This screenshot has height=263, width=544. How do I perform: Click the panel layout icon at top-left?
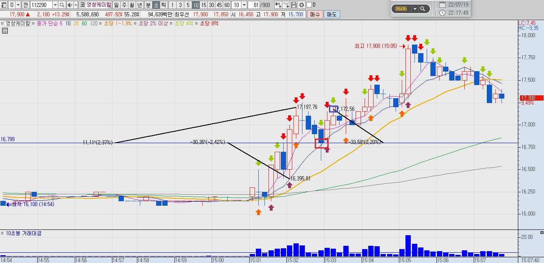pos(4,5)
